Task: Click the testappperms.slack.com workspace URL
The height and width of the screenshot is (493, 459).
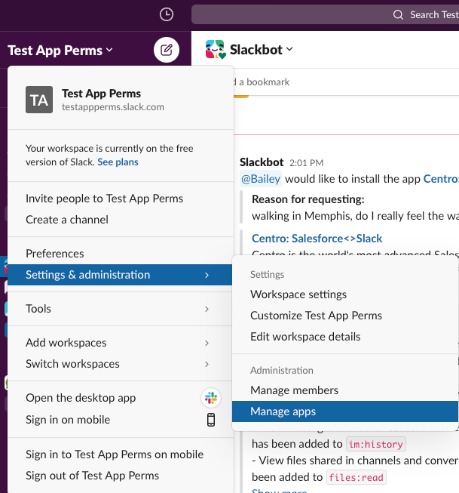Action: (113, 107)
